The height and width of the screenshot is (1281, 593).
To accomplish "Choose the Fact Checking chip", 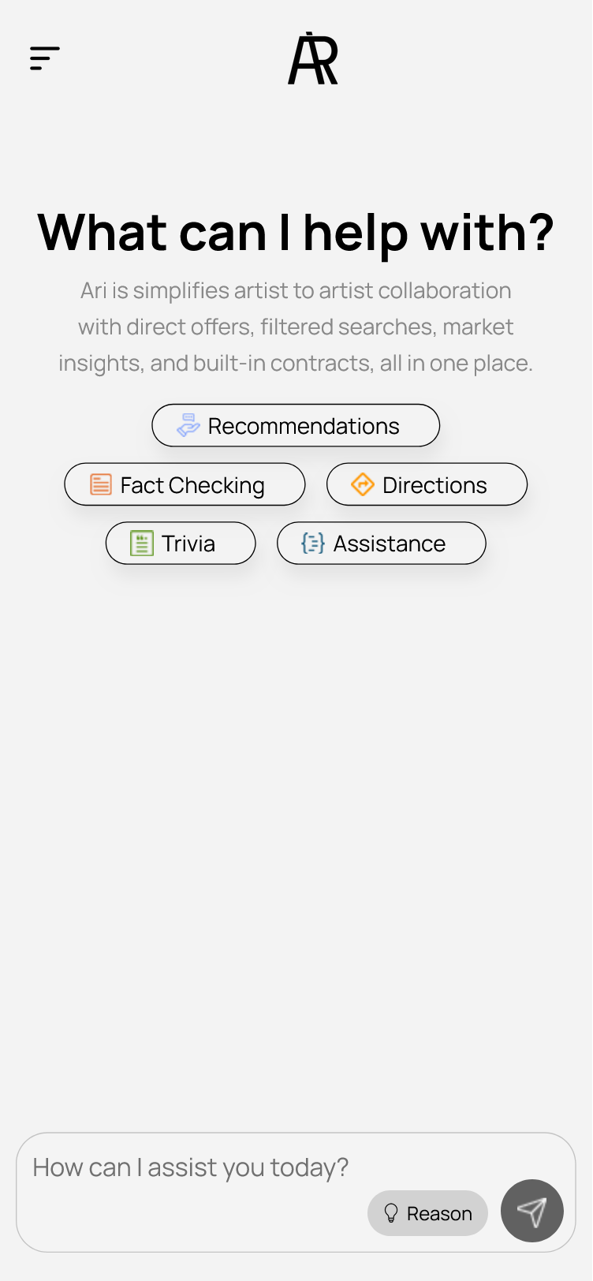I will tap(185, 484).
